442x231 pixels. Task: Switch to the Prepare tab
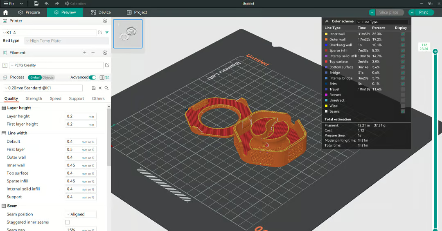(29, 13)
